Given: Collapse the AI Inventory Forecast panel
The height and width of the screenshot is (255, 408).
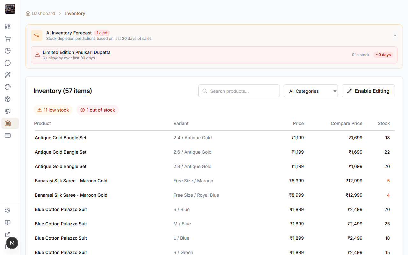Looking at the screenshot, I should (395, 35).
